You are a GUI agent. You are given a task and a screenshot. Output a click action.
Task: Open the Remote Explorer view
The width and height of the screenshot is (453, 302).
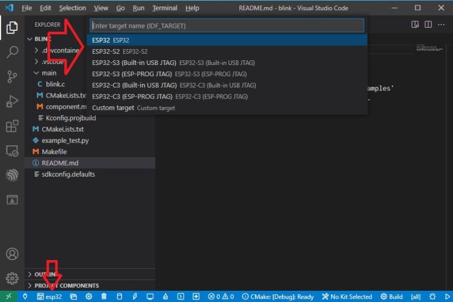tap(12, 151)
